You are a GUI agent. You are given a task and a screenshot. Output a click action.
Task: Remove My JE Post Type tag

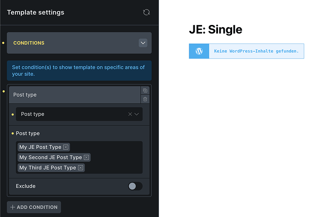click(66, 147)
